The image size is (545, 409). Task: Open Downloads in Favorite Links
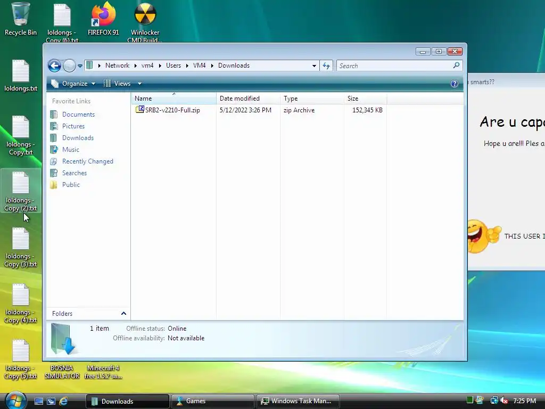point(78,138)
